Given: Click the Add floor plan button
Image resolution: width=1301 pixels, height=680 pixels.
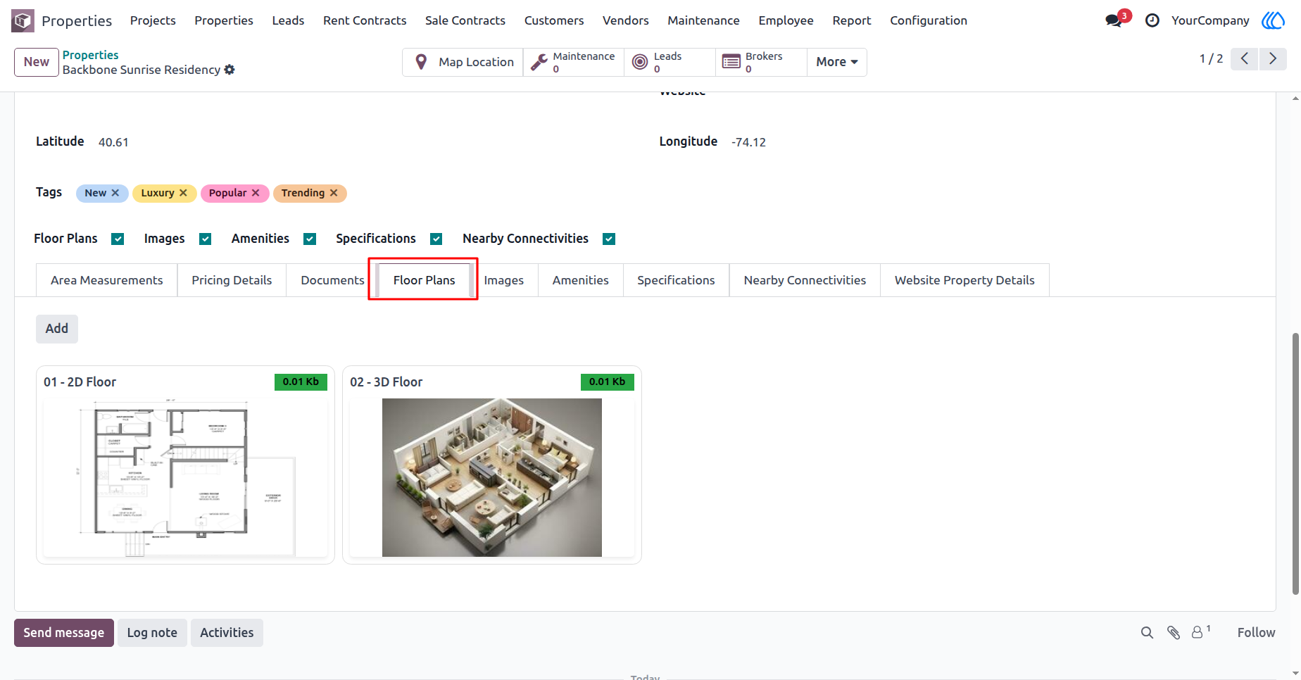Looking at the screenshot, I should click(x=57, y=329).
